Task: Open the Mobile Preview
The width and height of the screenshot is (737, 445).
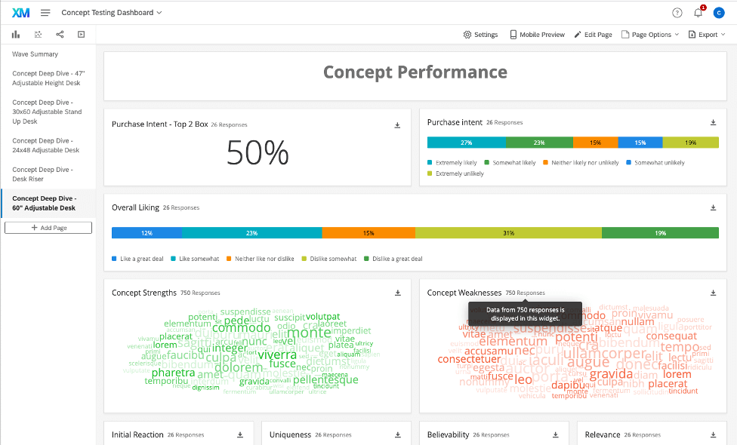Action: coord(537,35)
